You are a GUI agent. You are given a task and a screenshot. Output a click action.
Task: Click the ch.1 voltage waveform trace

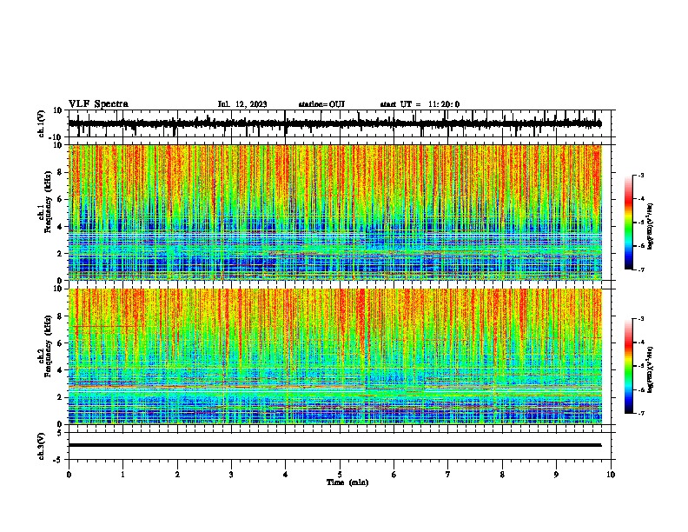tap(334, 123)
